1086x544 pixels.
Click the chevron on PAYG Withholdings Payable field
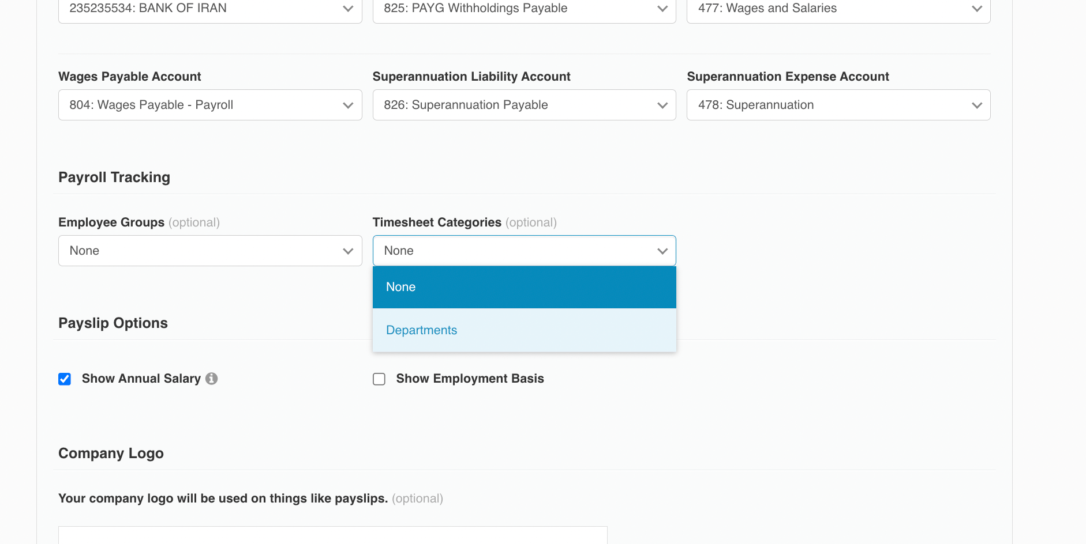(x=661, y=9)
